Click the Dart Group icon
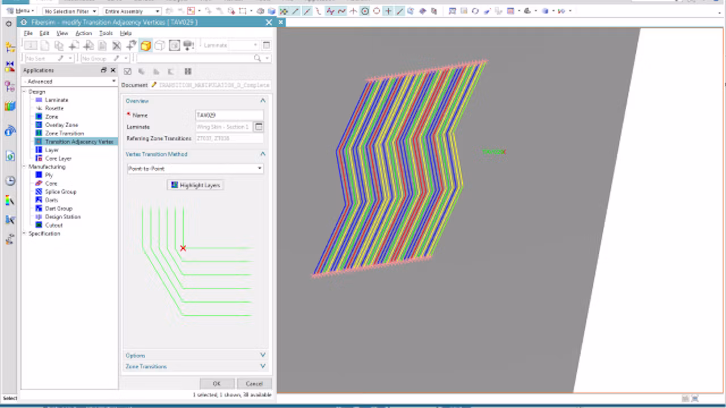 pos(39,209)
